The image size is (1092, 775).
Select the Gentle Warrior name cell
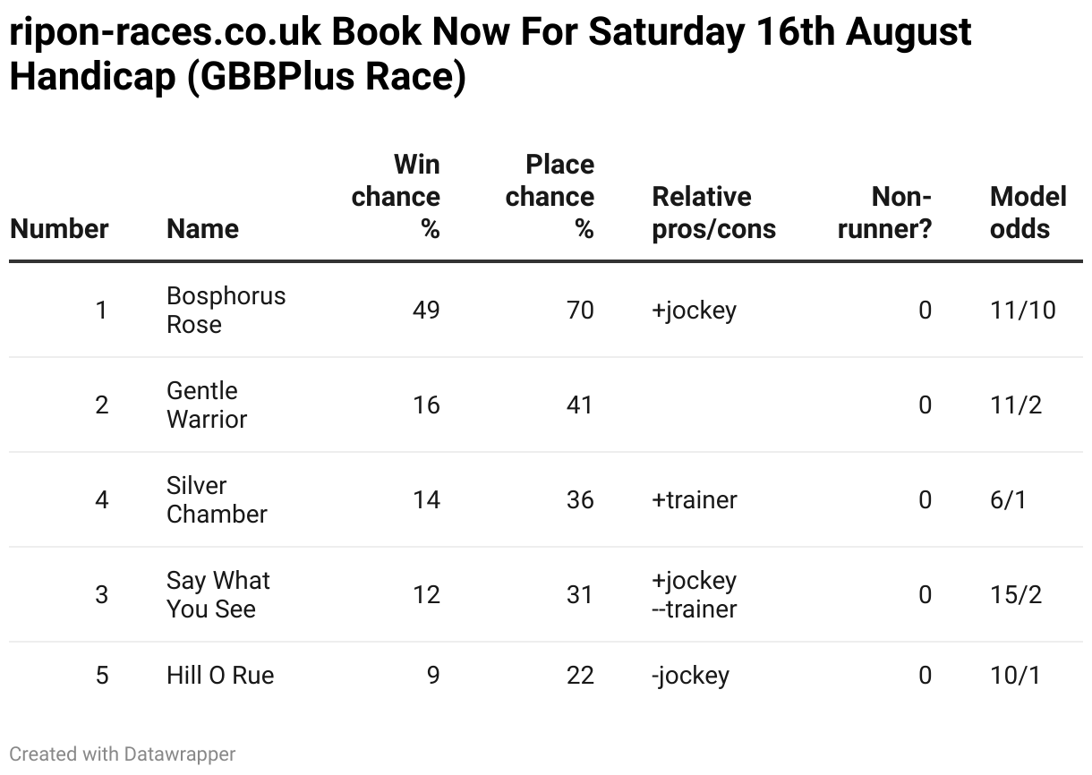(207, 405)
